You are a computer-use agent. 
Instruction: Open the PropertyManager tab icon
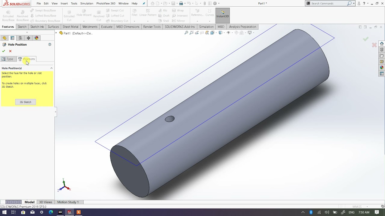click(12, 38)
